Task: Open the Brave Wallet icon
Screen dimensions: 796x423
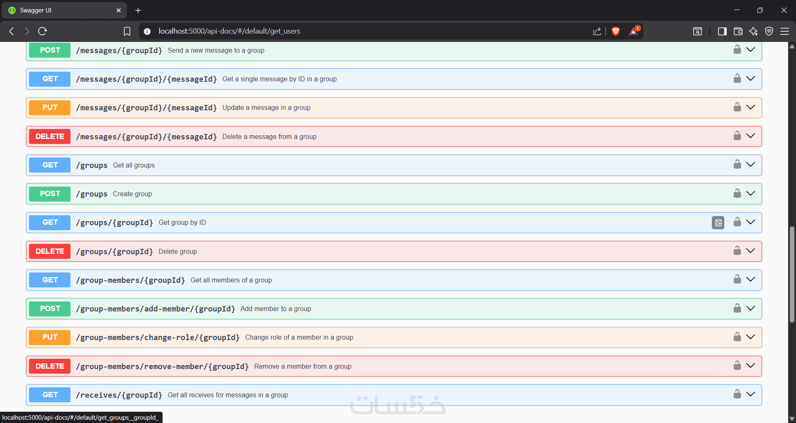Action: click(738, 31)
